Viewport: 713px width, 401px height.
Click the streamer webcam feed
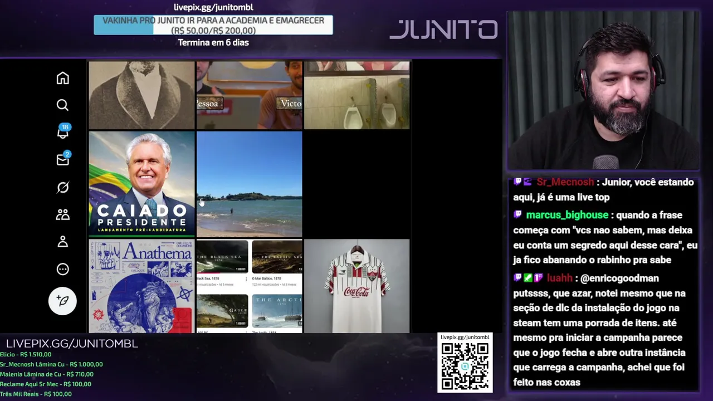point(604,90)
